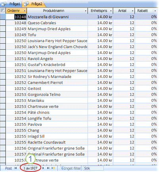The width and height of the screenshot is (159, 172).
Task: Open the Antal column dropdown arrow
Action: (x=132, y=11)
